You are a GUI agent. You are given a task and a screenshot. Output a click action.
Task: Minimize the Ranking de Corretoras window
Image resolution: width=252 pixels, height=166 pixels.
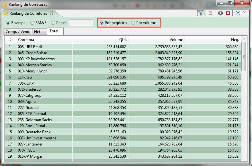click(221, 3)
